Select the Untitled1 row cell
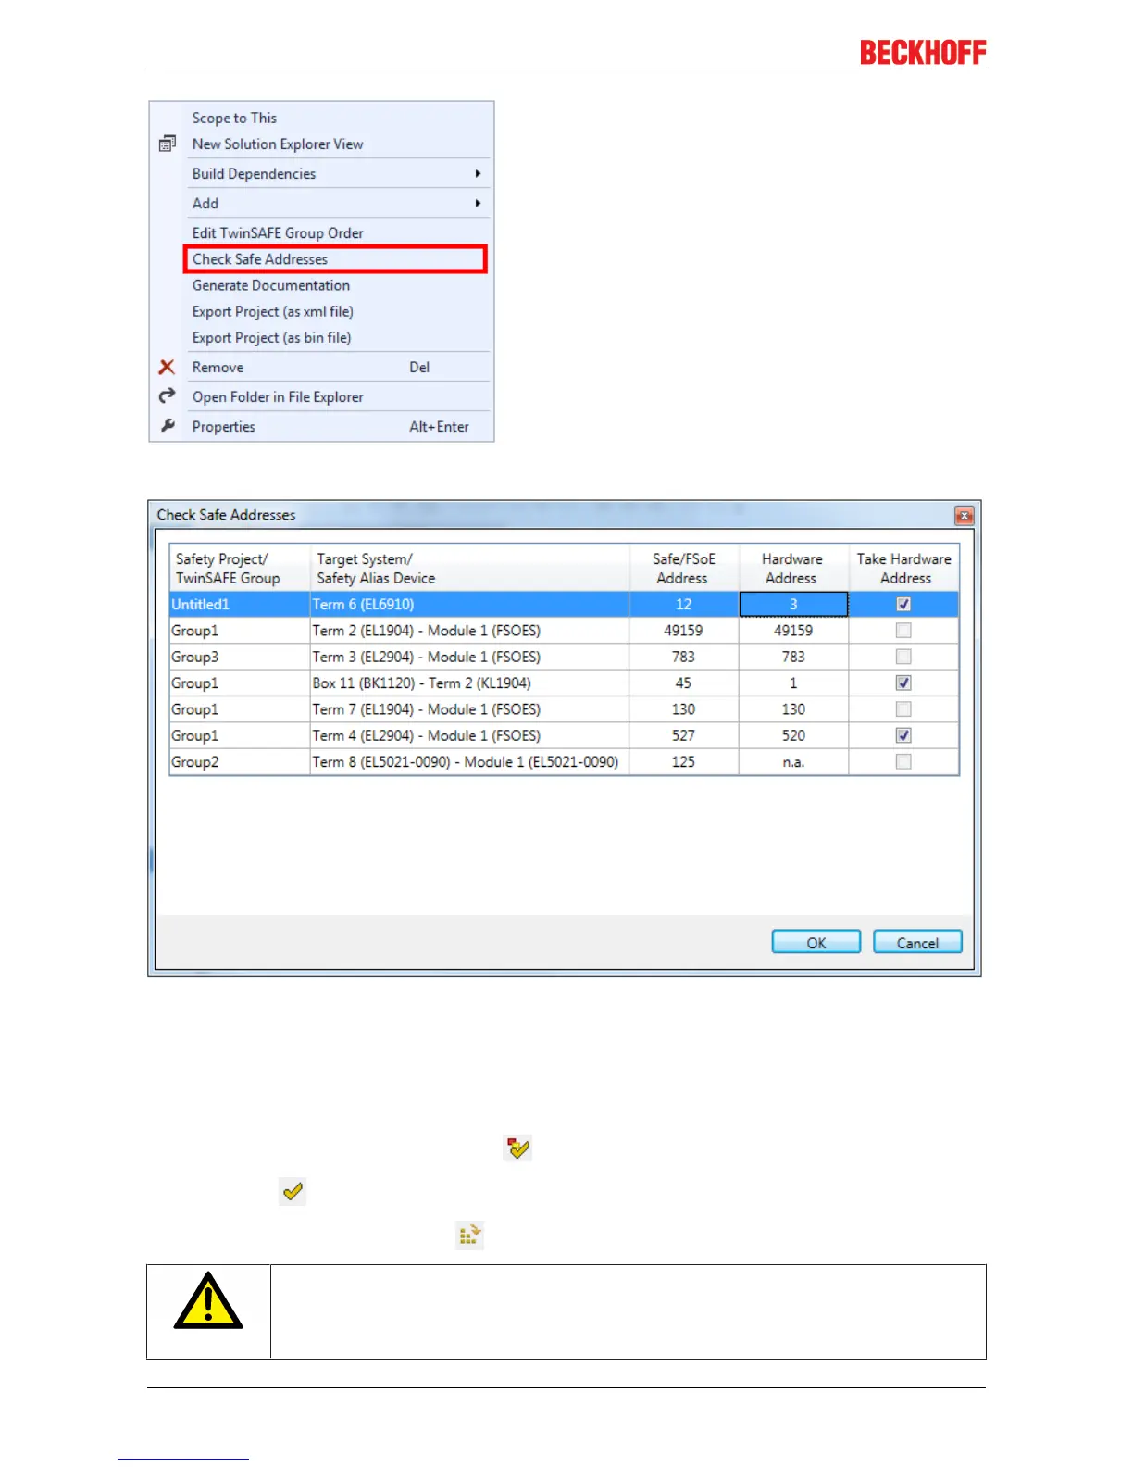Image resolution: width=1133 pixels, height=1467 pixels. (240, 604)
